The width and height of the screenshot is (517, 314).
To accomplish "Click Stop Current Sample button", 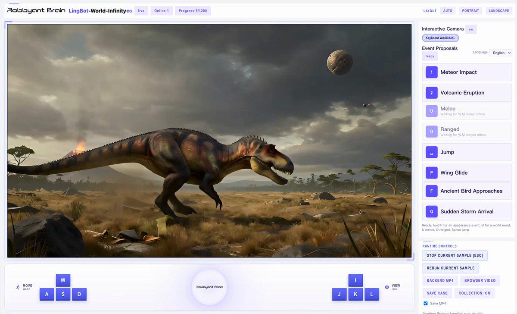I will (455, 255).
